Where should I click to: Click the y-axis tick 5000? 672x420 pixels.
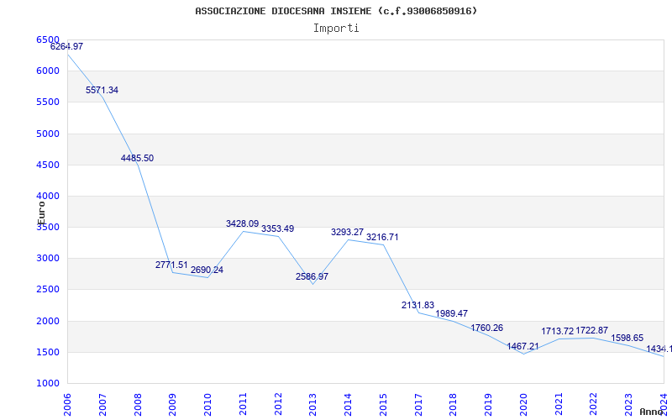(x=48, y=134)
